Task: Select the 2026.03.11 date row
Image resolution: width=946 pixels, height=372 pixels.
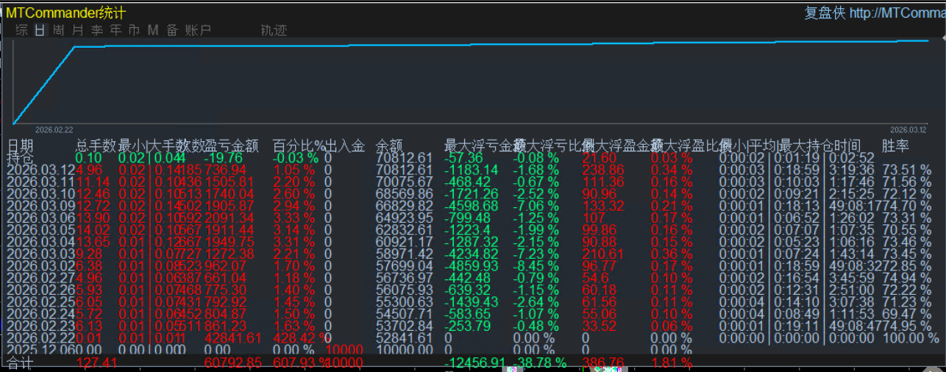Action: pyautogui.click(x=40, y=182)
